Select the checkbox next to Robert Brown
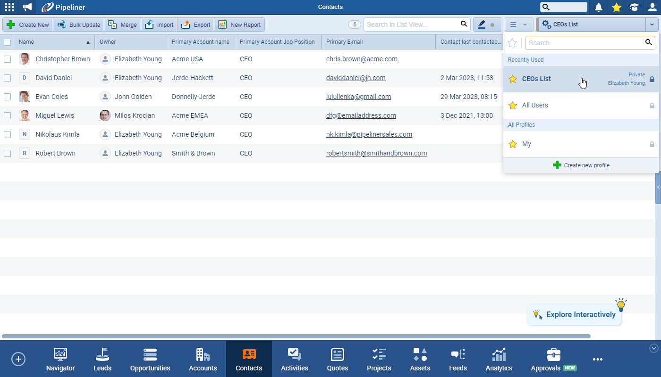The image size is (661, 377). click(7, 153)
